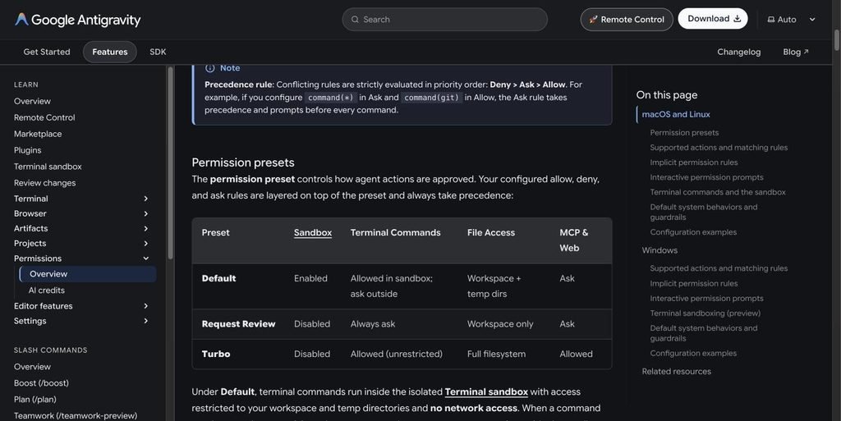Jump to Related resources
The image size is (841, 421).
pos(677,372)
